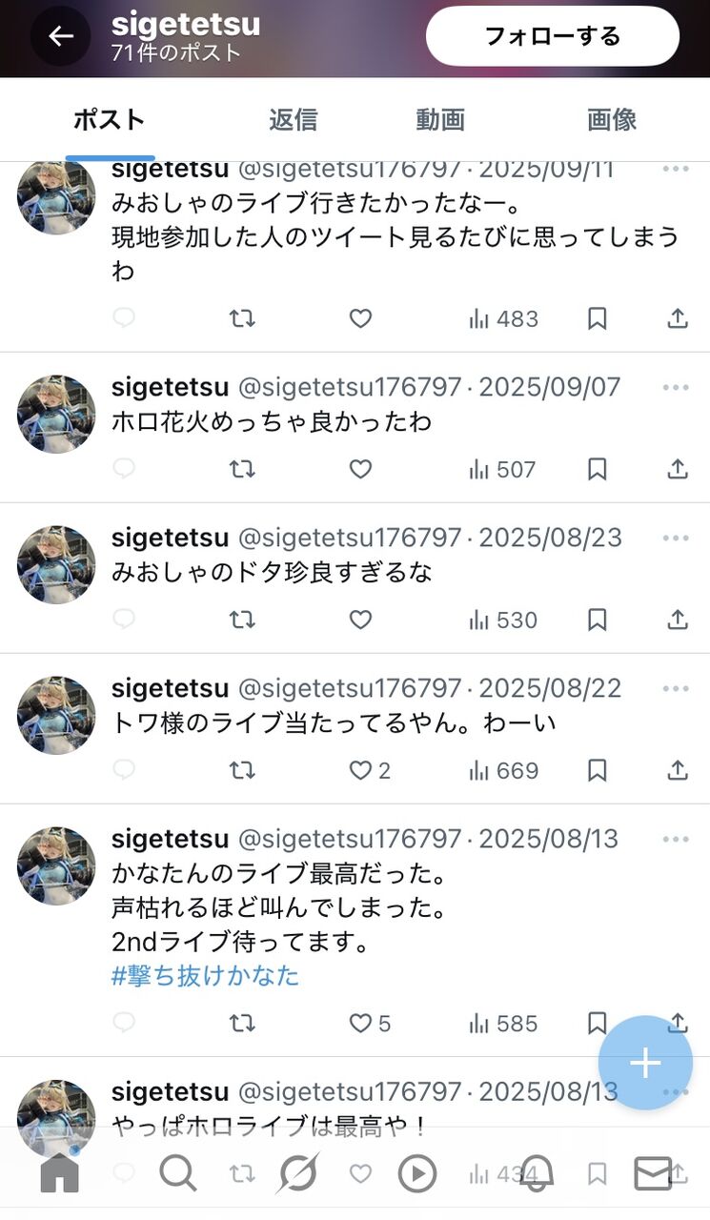
Task: Open more options on the 2025/09/07 post
Action: pyautogui.click(x=676, y=388)
